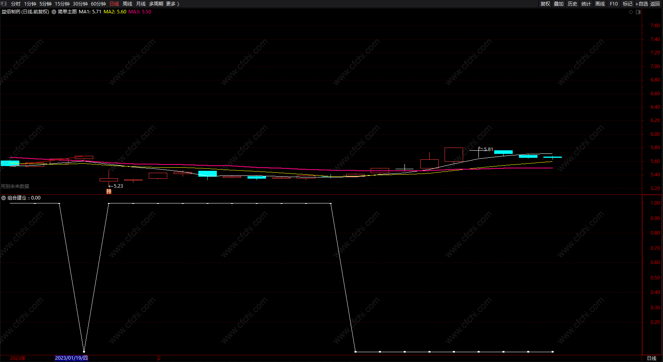The width and height of the screenshot is (663, 362).
Task: Click the MA3: 5.50 indicator value
Action: pyautogui.click(x=140, y=12)
